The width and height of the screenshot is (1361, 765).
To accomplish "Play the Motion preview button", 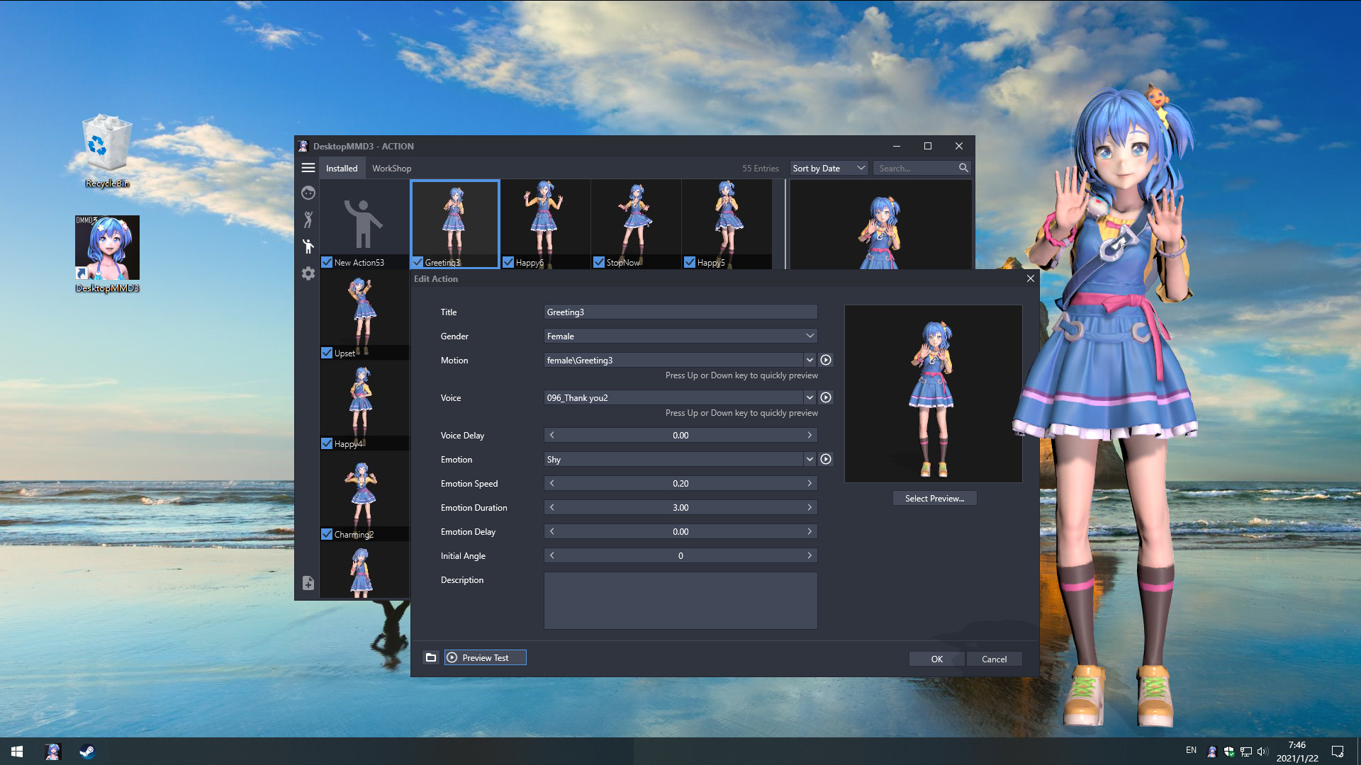I will 825,360.
